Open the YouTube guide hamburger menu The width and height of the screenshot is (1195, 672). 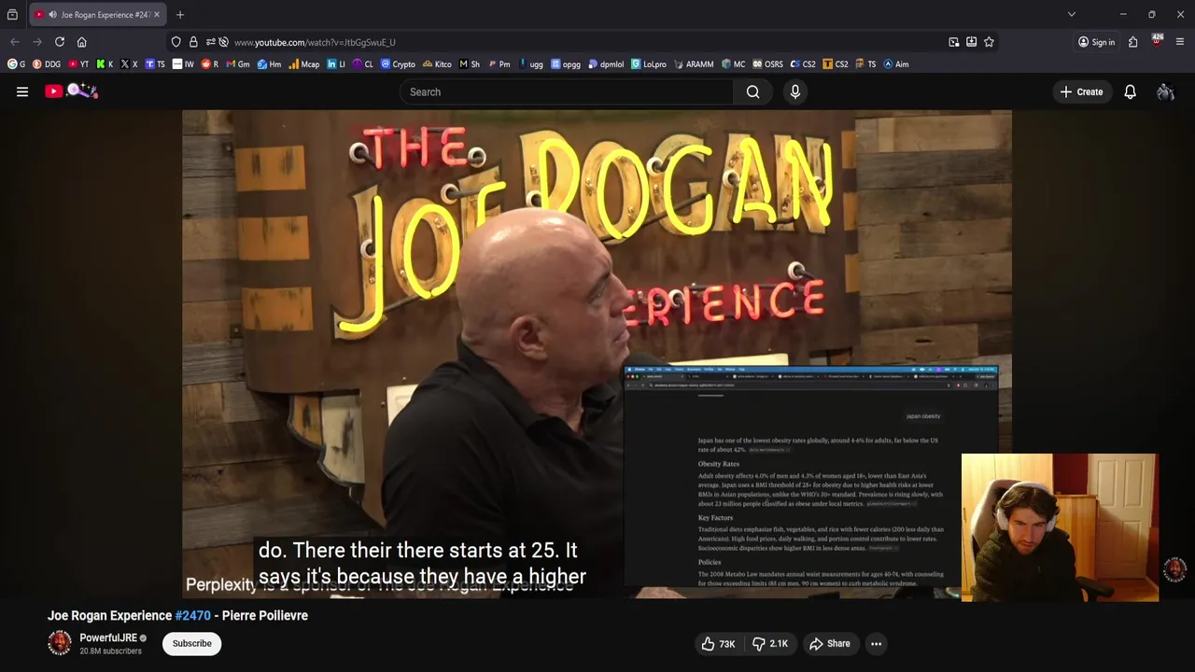(x=22, y=91)
